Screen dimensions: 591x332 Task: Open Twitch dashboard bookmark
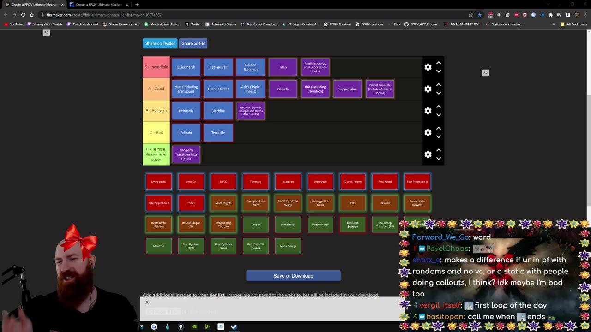pos(83,24)
